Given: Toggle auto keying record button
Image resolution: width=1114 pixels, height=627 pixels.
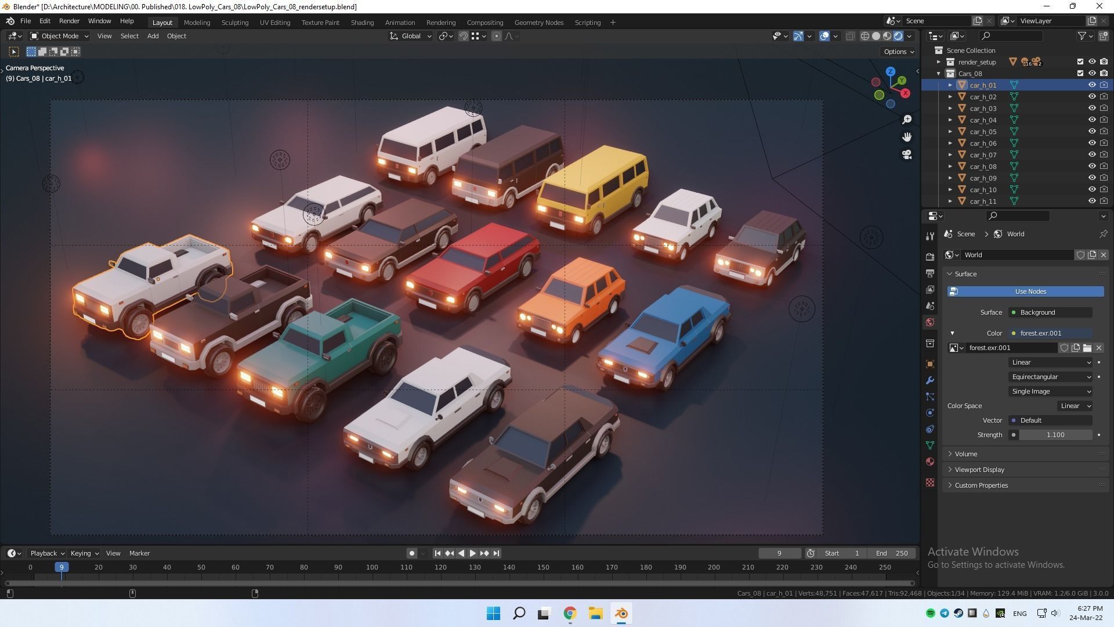Looking at the screenshot, I should pyautogui.click(x=411, y=553).
